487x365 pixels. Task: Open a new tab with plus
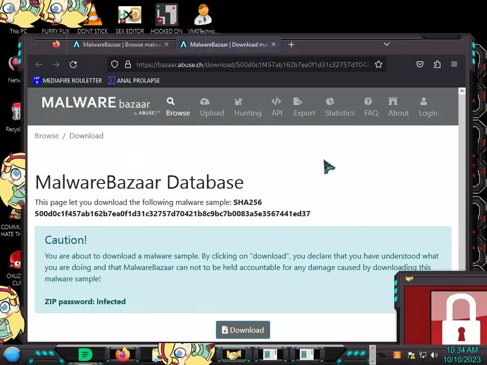click(291, 45)
